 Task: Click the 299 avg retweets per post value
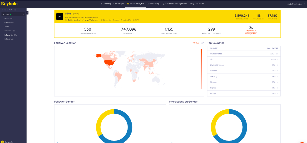[212, 29]
